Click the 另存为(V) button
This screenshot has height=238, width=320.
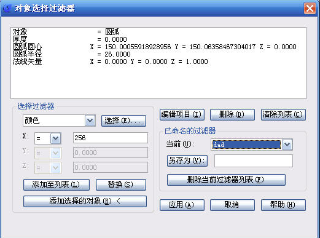[187, 161]
